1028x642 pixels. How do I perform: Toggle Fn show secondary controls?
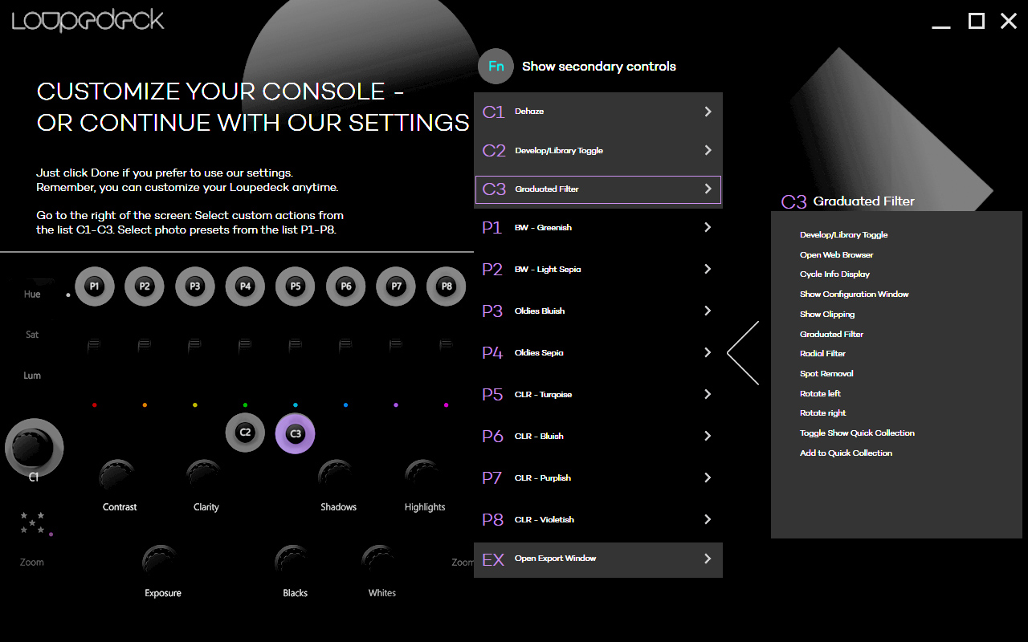point(496,66)
